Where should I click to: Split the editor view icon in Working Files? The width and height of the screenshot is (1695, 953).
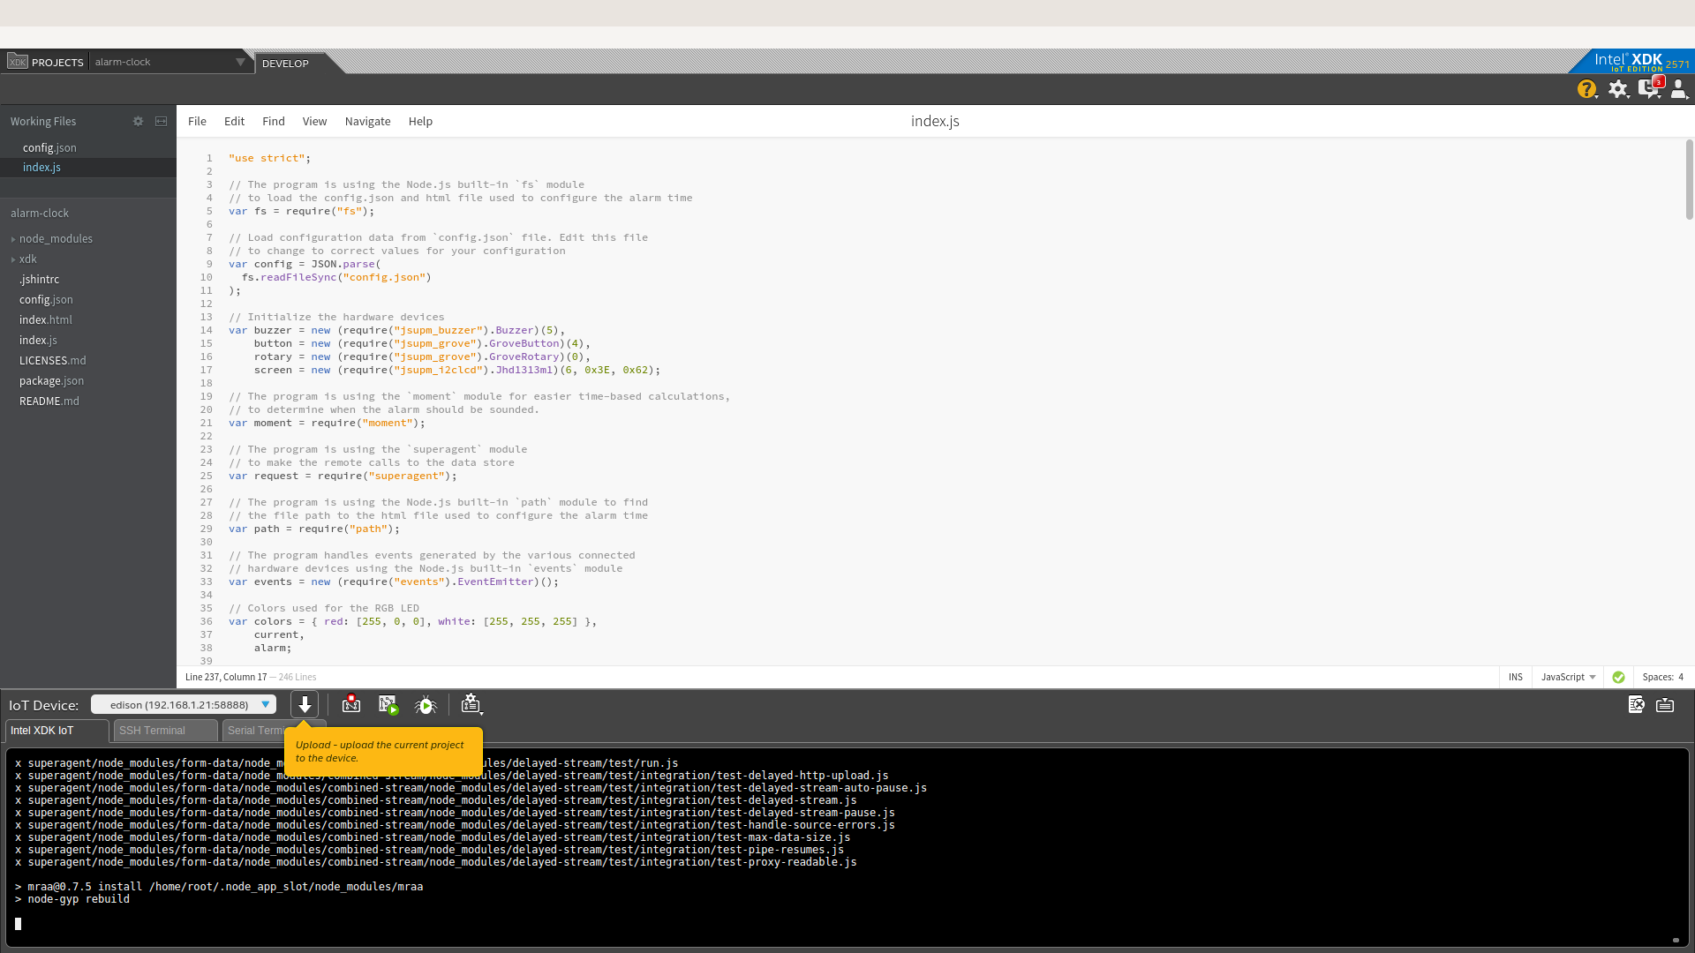(161, 121)
